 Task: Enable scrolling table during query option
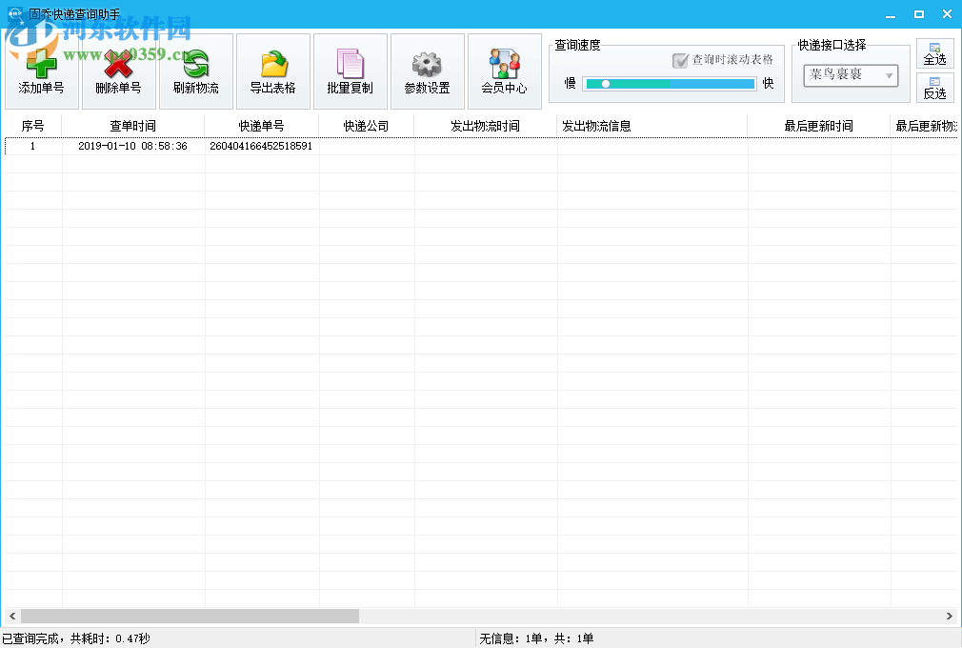click(680, 61)
